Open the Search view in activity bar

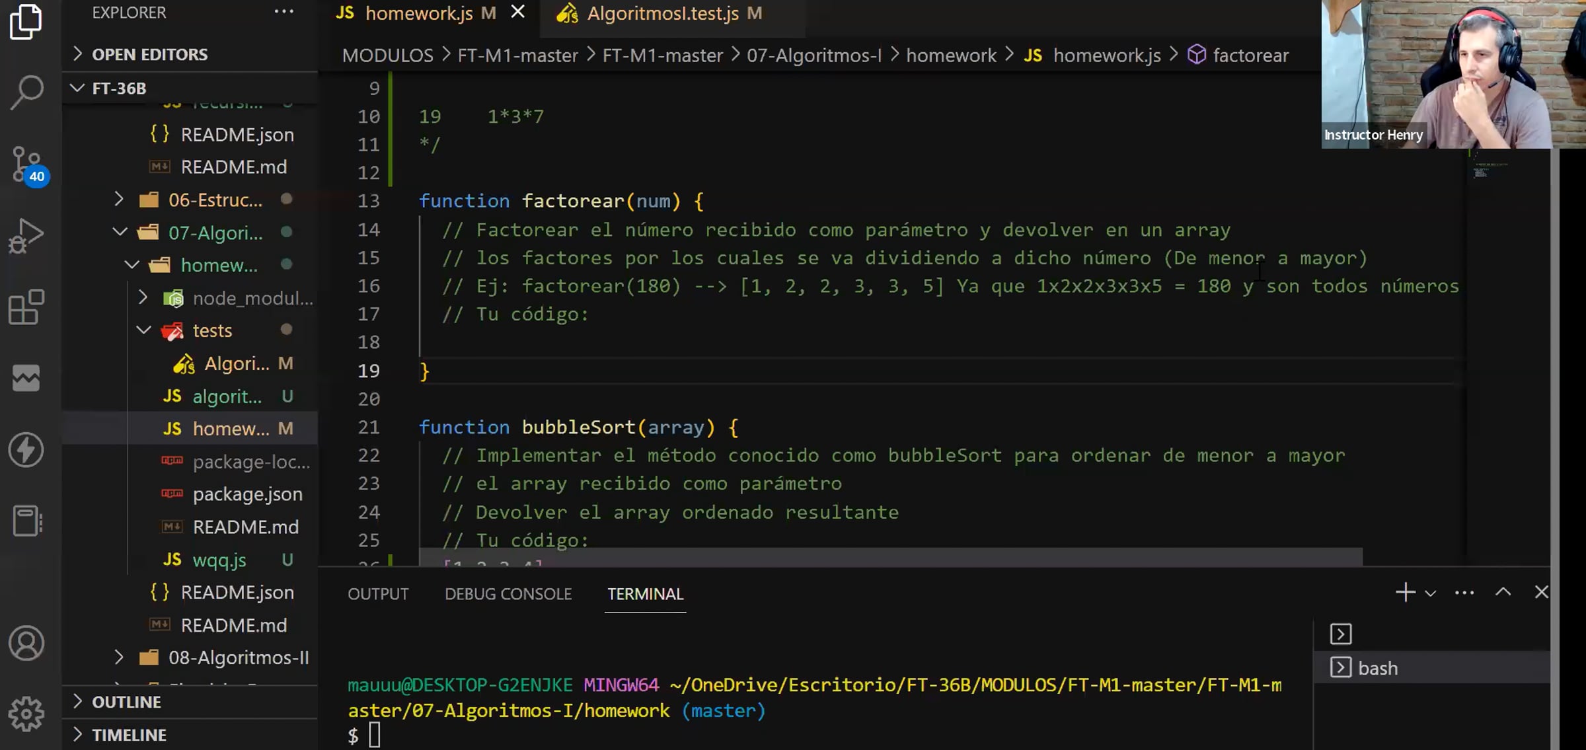click(27, 92)
